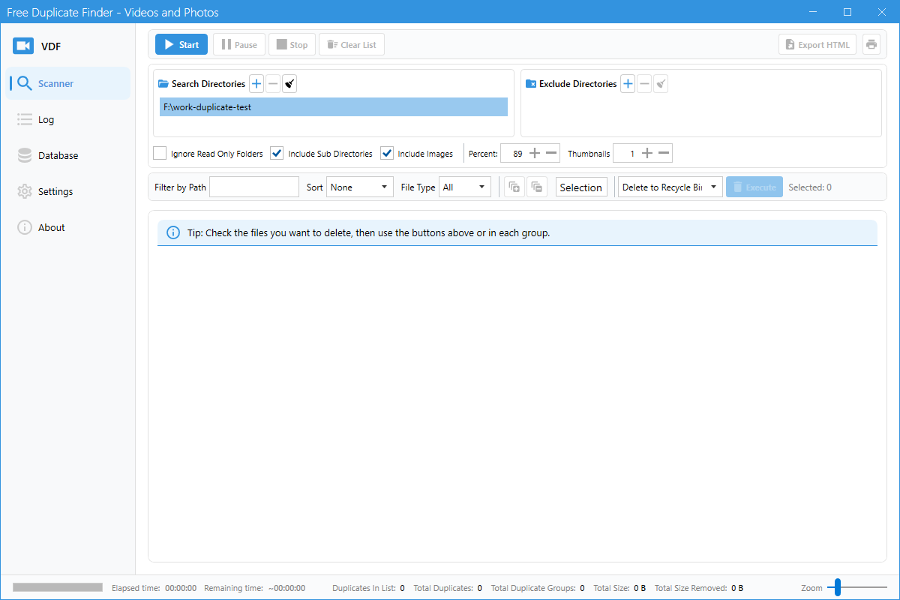Open the Scanner section
Viewport: 900px width, 600px height.
pyautogui.click(x=68, y=83)
